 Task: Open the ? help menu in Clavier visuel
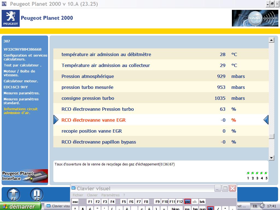click(x=124, y=195)
